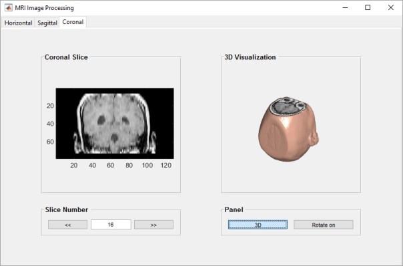Open the Sagittal tab
The image size is (403, 266).
[47, 23]
